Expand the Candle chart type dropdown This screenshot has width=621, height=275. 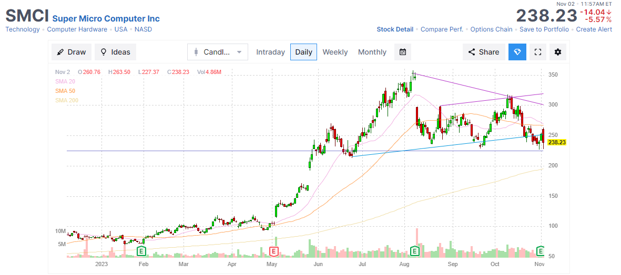[218, 52]
